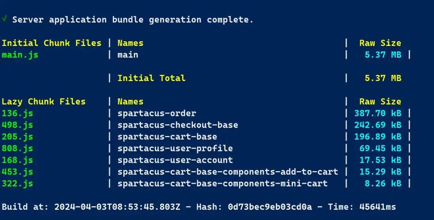Click the 498.js chunk file
The height and width of the screenshot is (220, 434).
tap(17, 125)
